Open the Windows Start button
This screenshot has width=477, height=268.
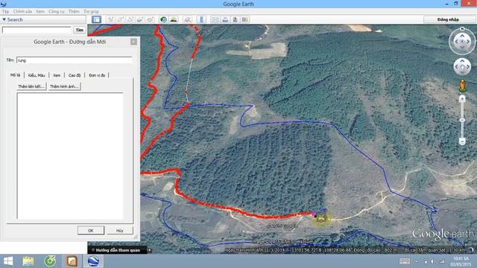pyautogui.click(x=8, y=261)
